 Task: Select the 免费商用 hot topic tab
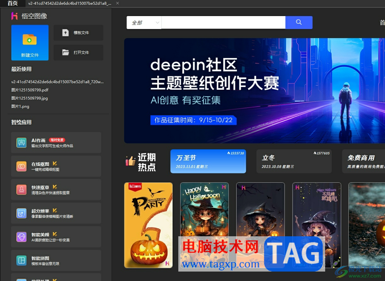pyautogui.click(x=364, y=161)
